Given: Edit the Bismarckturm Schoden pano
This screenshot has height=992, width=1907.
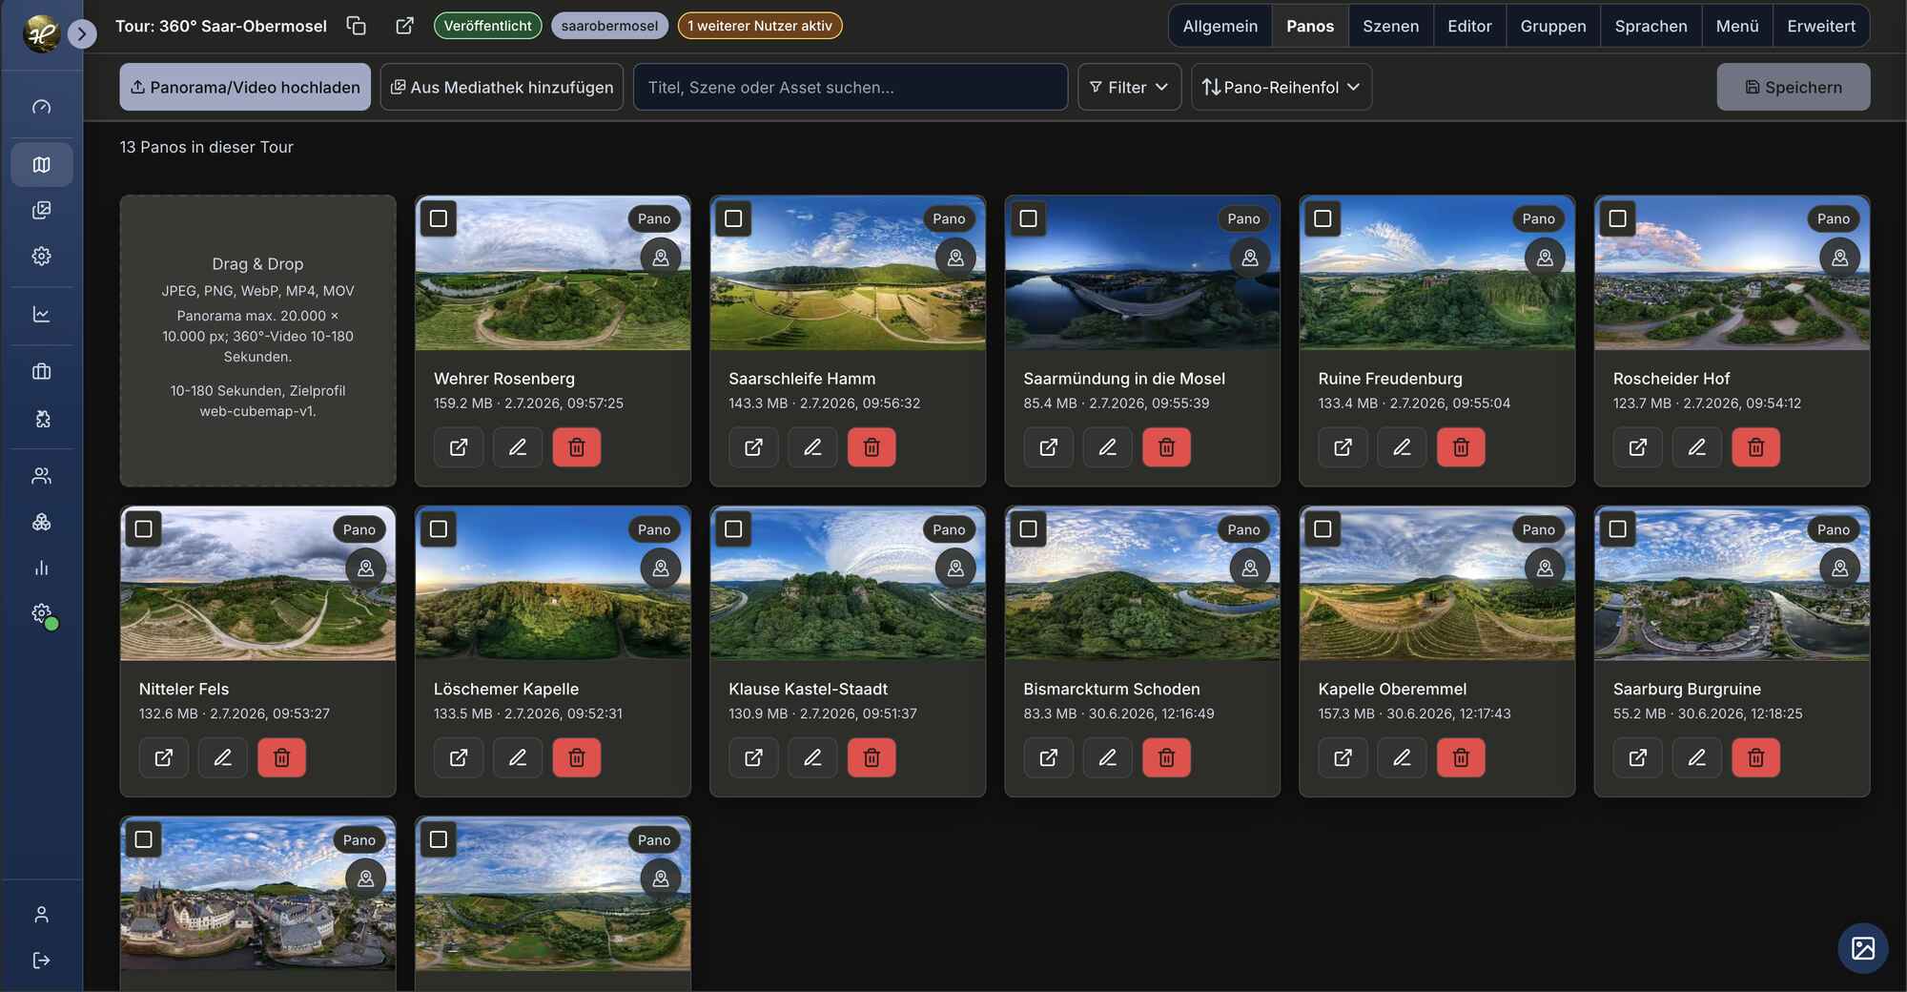Looking at the screenshot, I should pyautogui.click(x=1107, y=757).
